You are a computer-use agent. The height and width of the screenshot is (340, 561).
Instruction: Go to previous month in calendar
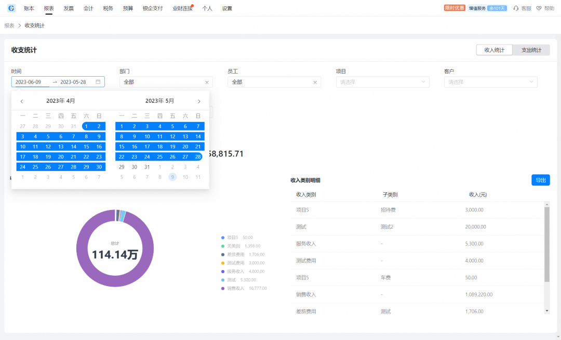coord(21,101)
